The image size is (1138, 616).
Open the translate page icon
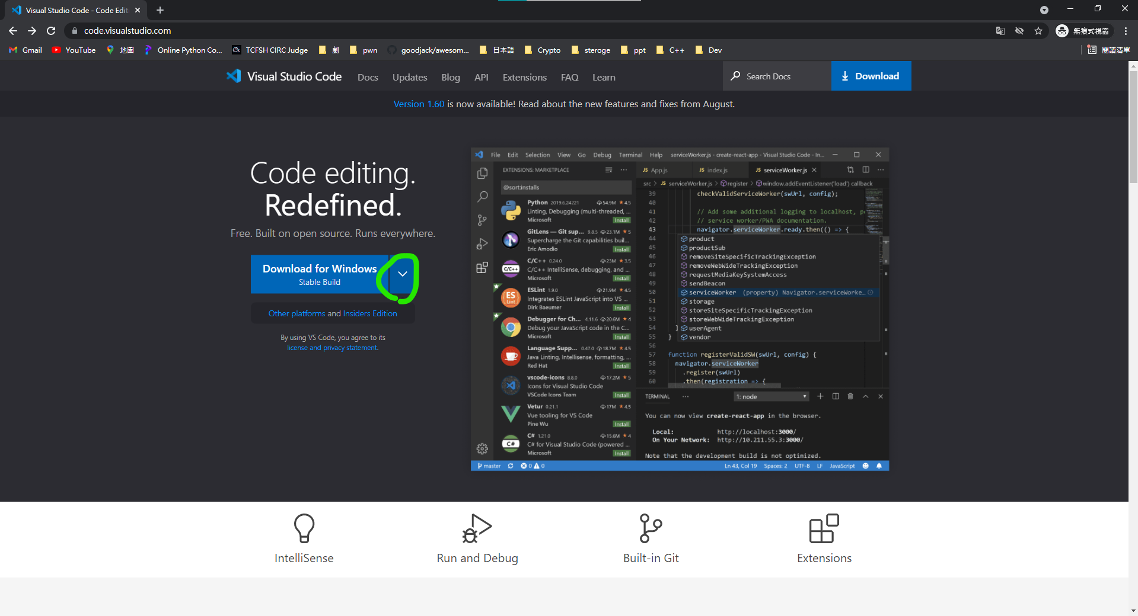point(1000,31)
